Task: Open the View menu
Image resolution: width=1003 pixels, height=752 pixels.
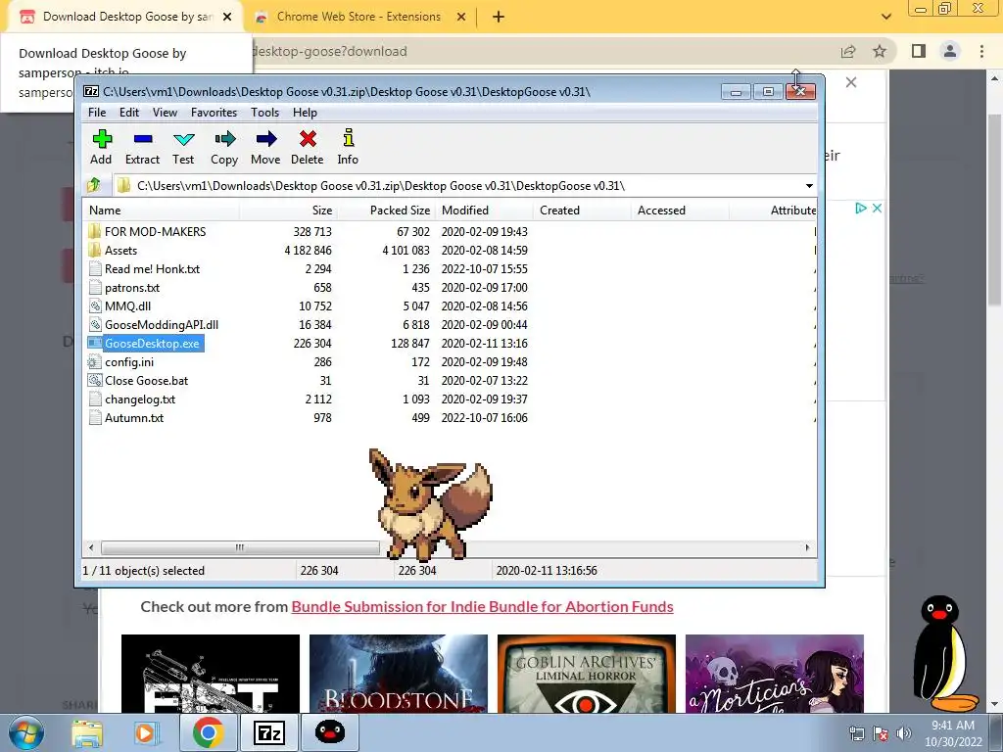Action: pos(165,113)
